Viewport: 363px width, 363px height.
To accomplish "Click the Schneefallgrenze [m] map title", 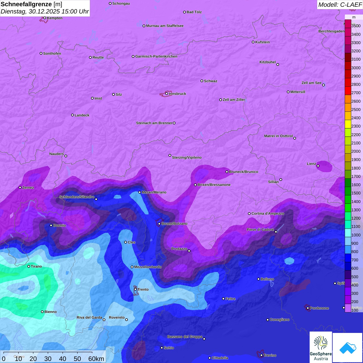I will [31, 4].
